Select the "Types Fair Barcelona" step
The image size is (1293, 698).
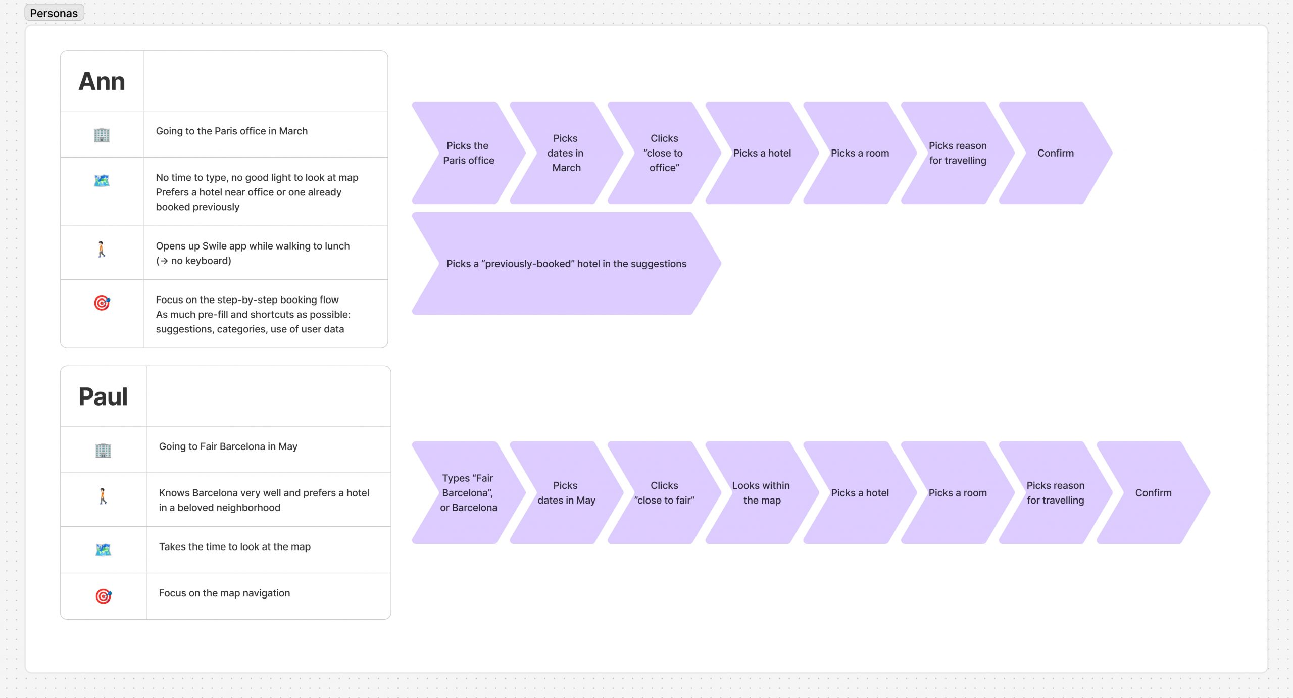(x=468, y=493)
